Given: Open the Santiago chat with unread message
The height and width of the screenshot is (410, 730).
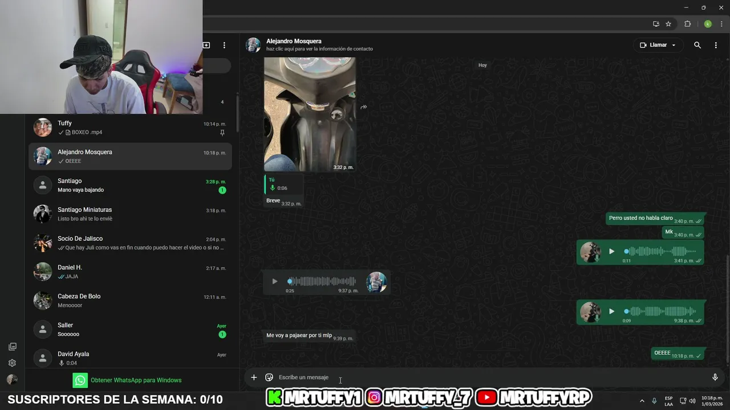Looking at the screenshot, I should (130, 185).
